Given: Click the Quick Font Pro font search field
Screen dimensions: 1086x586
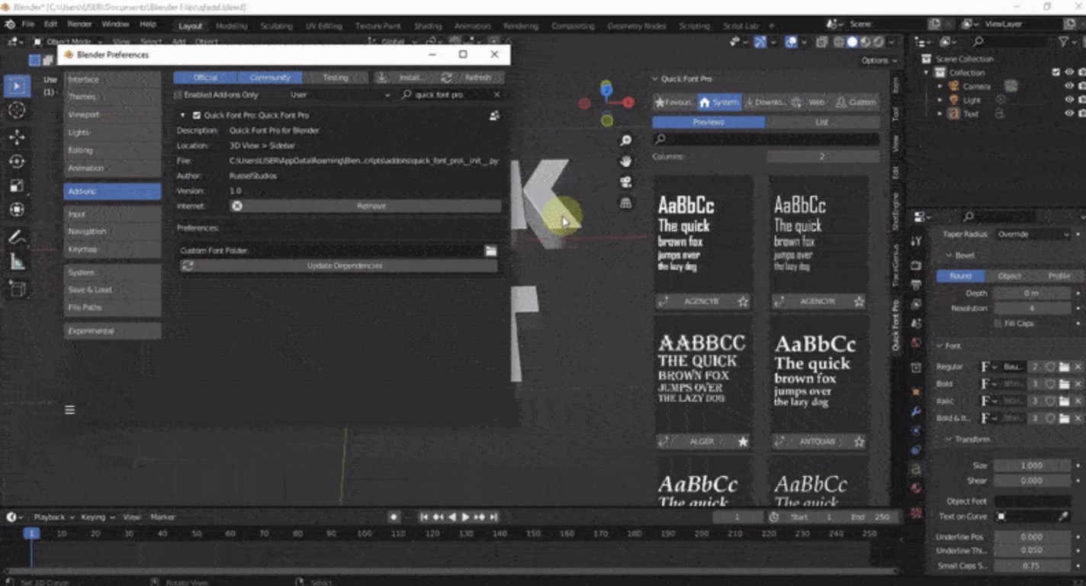Looking at the screenshot, I should click(x=766, y=139).
